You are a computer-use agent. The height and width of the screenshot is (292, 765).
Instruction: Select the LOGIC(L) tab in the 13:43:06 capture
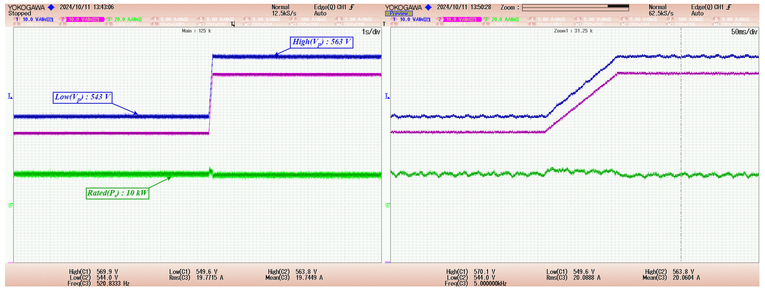32,24
